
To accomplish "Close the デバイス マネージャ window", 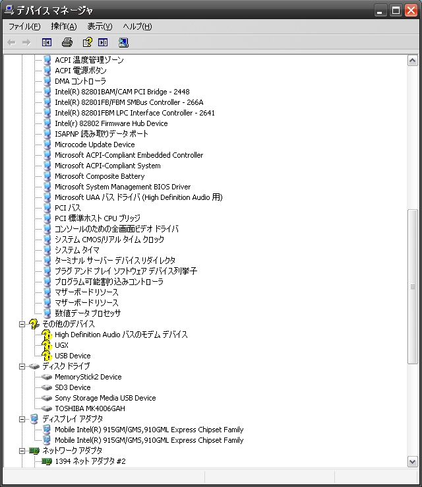I will tap(411, 11).
